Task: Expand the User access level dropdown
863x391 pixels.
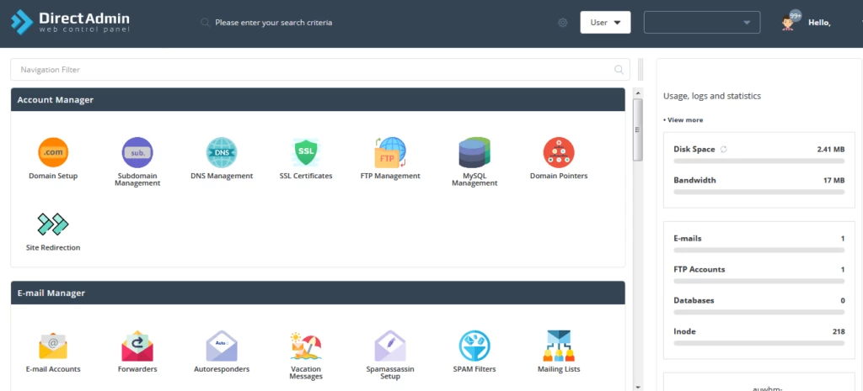Action: 605,23
